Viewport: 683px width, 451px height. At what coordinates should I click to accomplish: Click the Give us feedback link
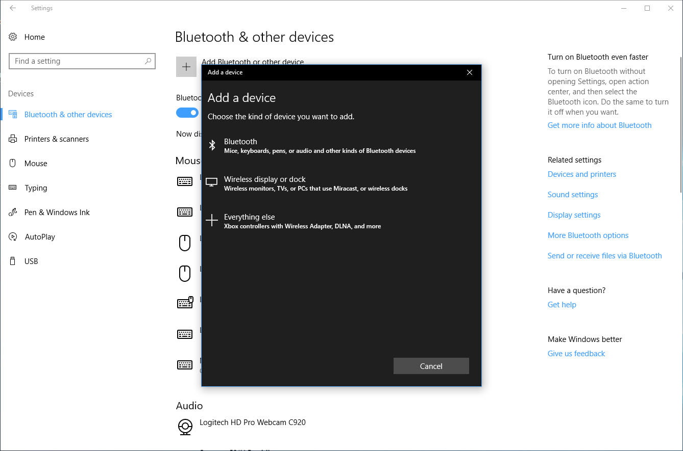click(576, 353)
